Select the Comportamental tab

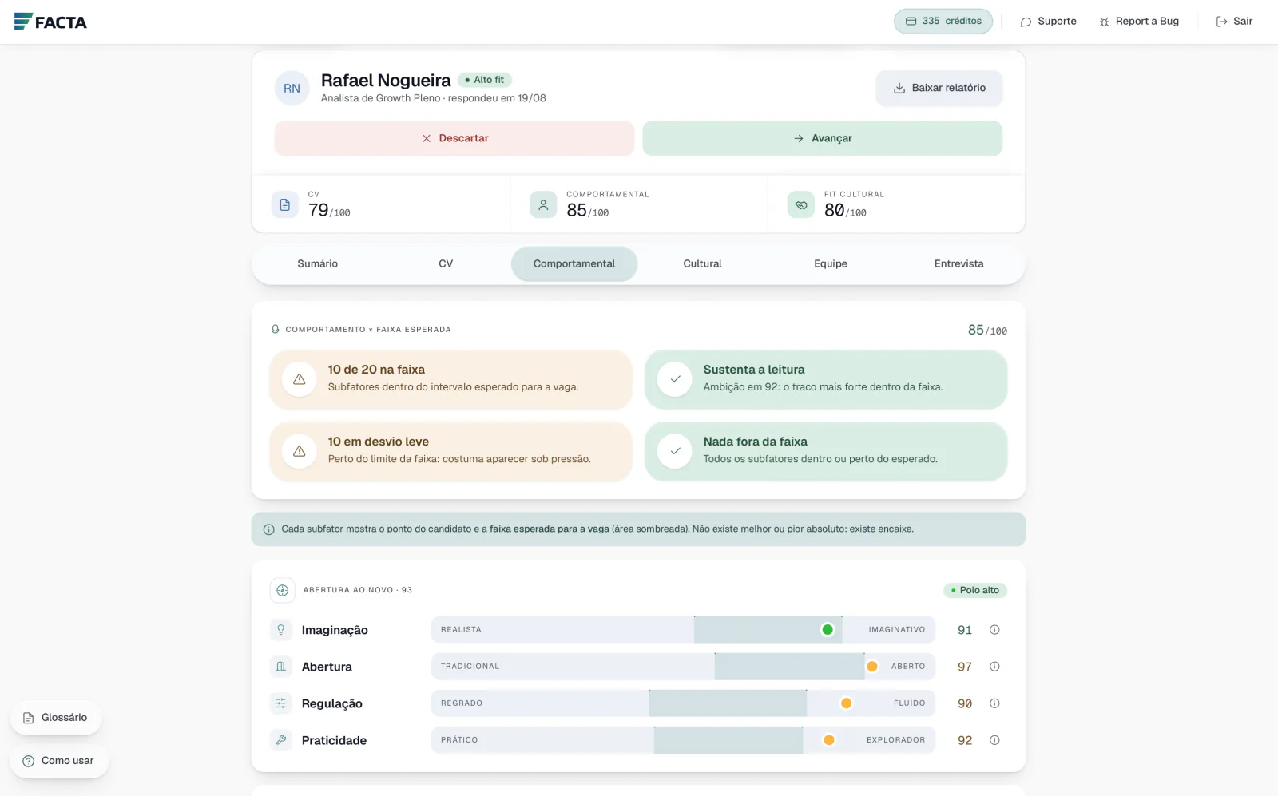tap(574, 264)
